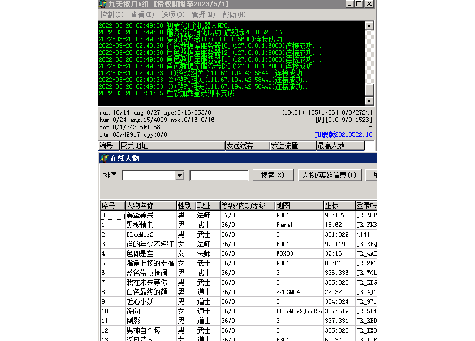Open the 排序 sort dropdown
This screenshot has height=341, width=475.
coord(180,176)
